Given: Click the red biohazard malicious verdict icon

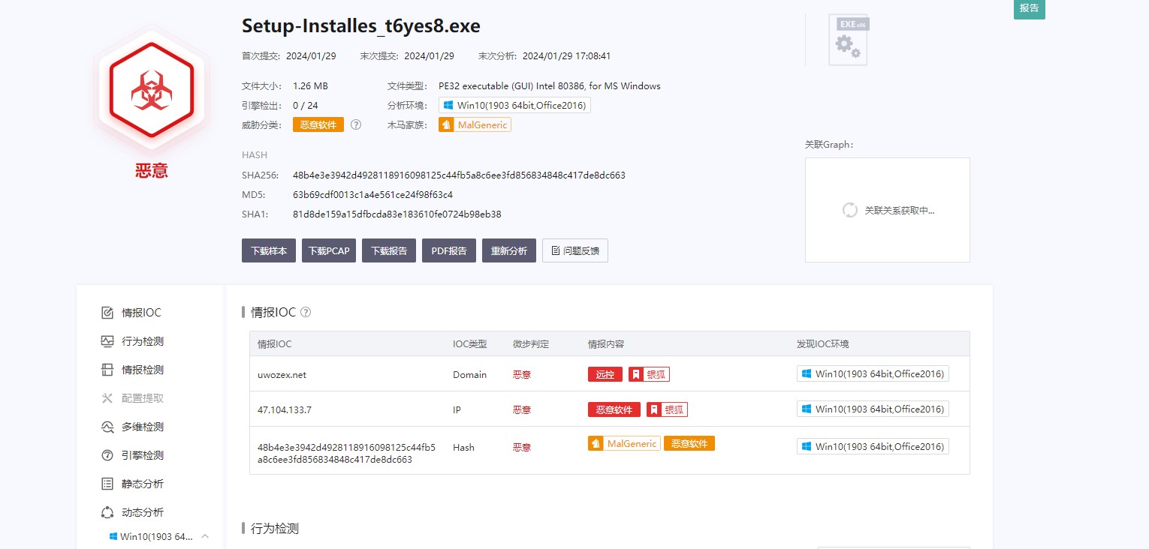Looking at the screenshot, I should (152, 88).
